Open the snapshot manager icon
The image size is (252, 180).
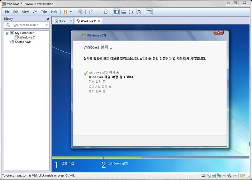point(106,12)
